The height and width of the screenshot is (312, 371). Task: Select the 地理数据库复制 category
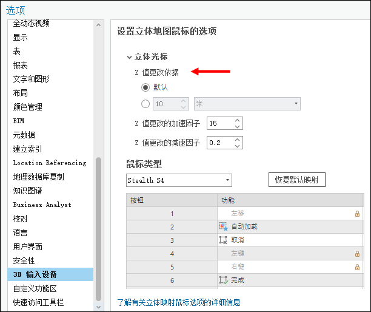tap(38, 177)
